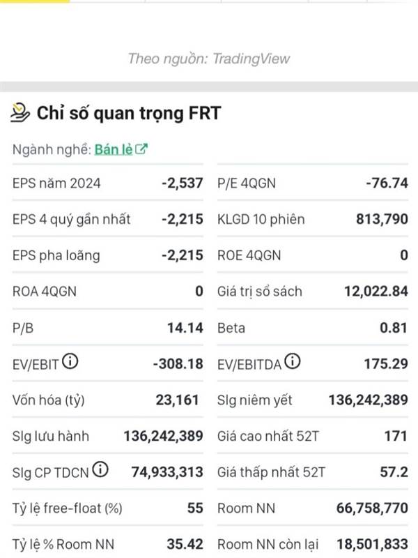This screenshot has width=418, height=558.
Task: Click the Slg CP TDCN info icon
Action: click(100, 469)
